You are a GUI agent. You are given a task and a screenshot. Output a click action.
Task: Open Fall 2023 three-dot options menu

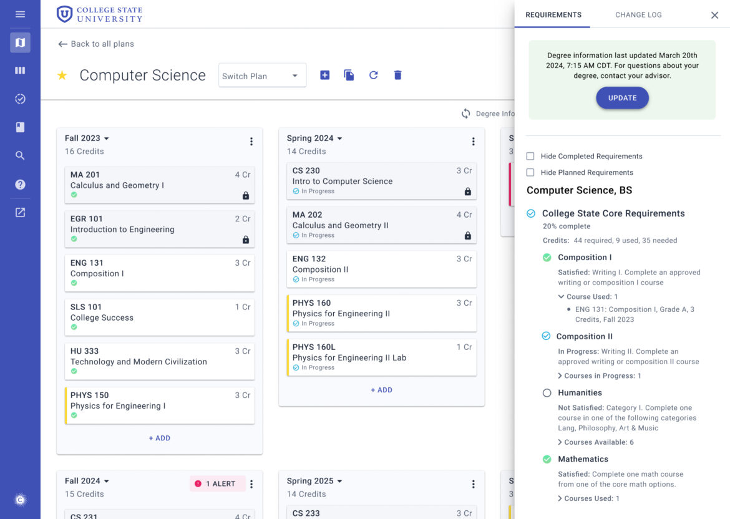click(251, 142)
